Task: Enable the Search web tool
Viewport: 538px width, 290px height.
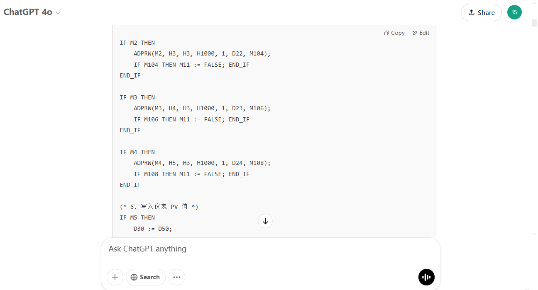Action: (145, 277)
